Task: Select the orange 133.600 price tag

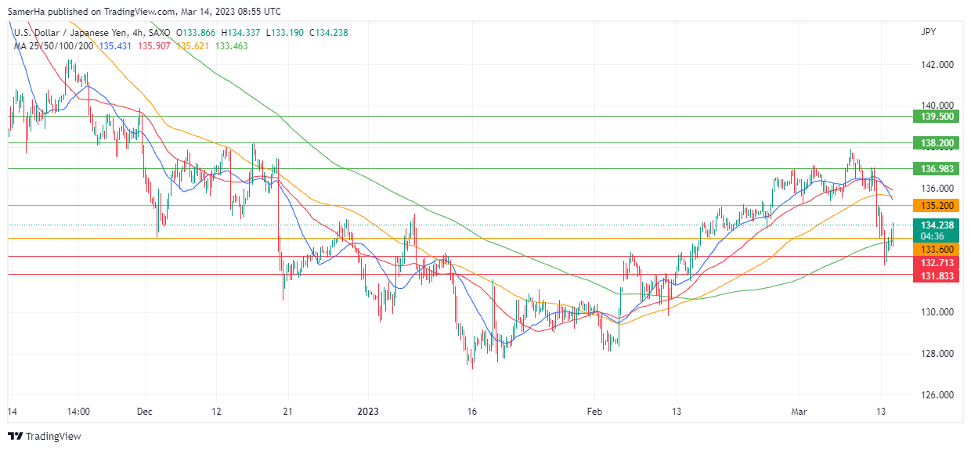Action: click(x=935, y=249)
